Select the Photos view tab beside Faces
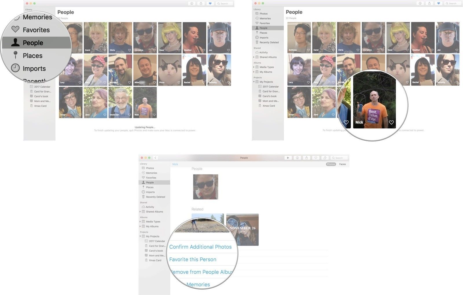Viewport: 463px width, 295px height. click(331, 164)
